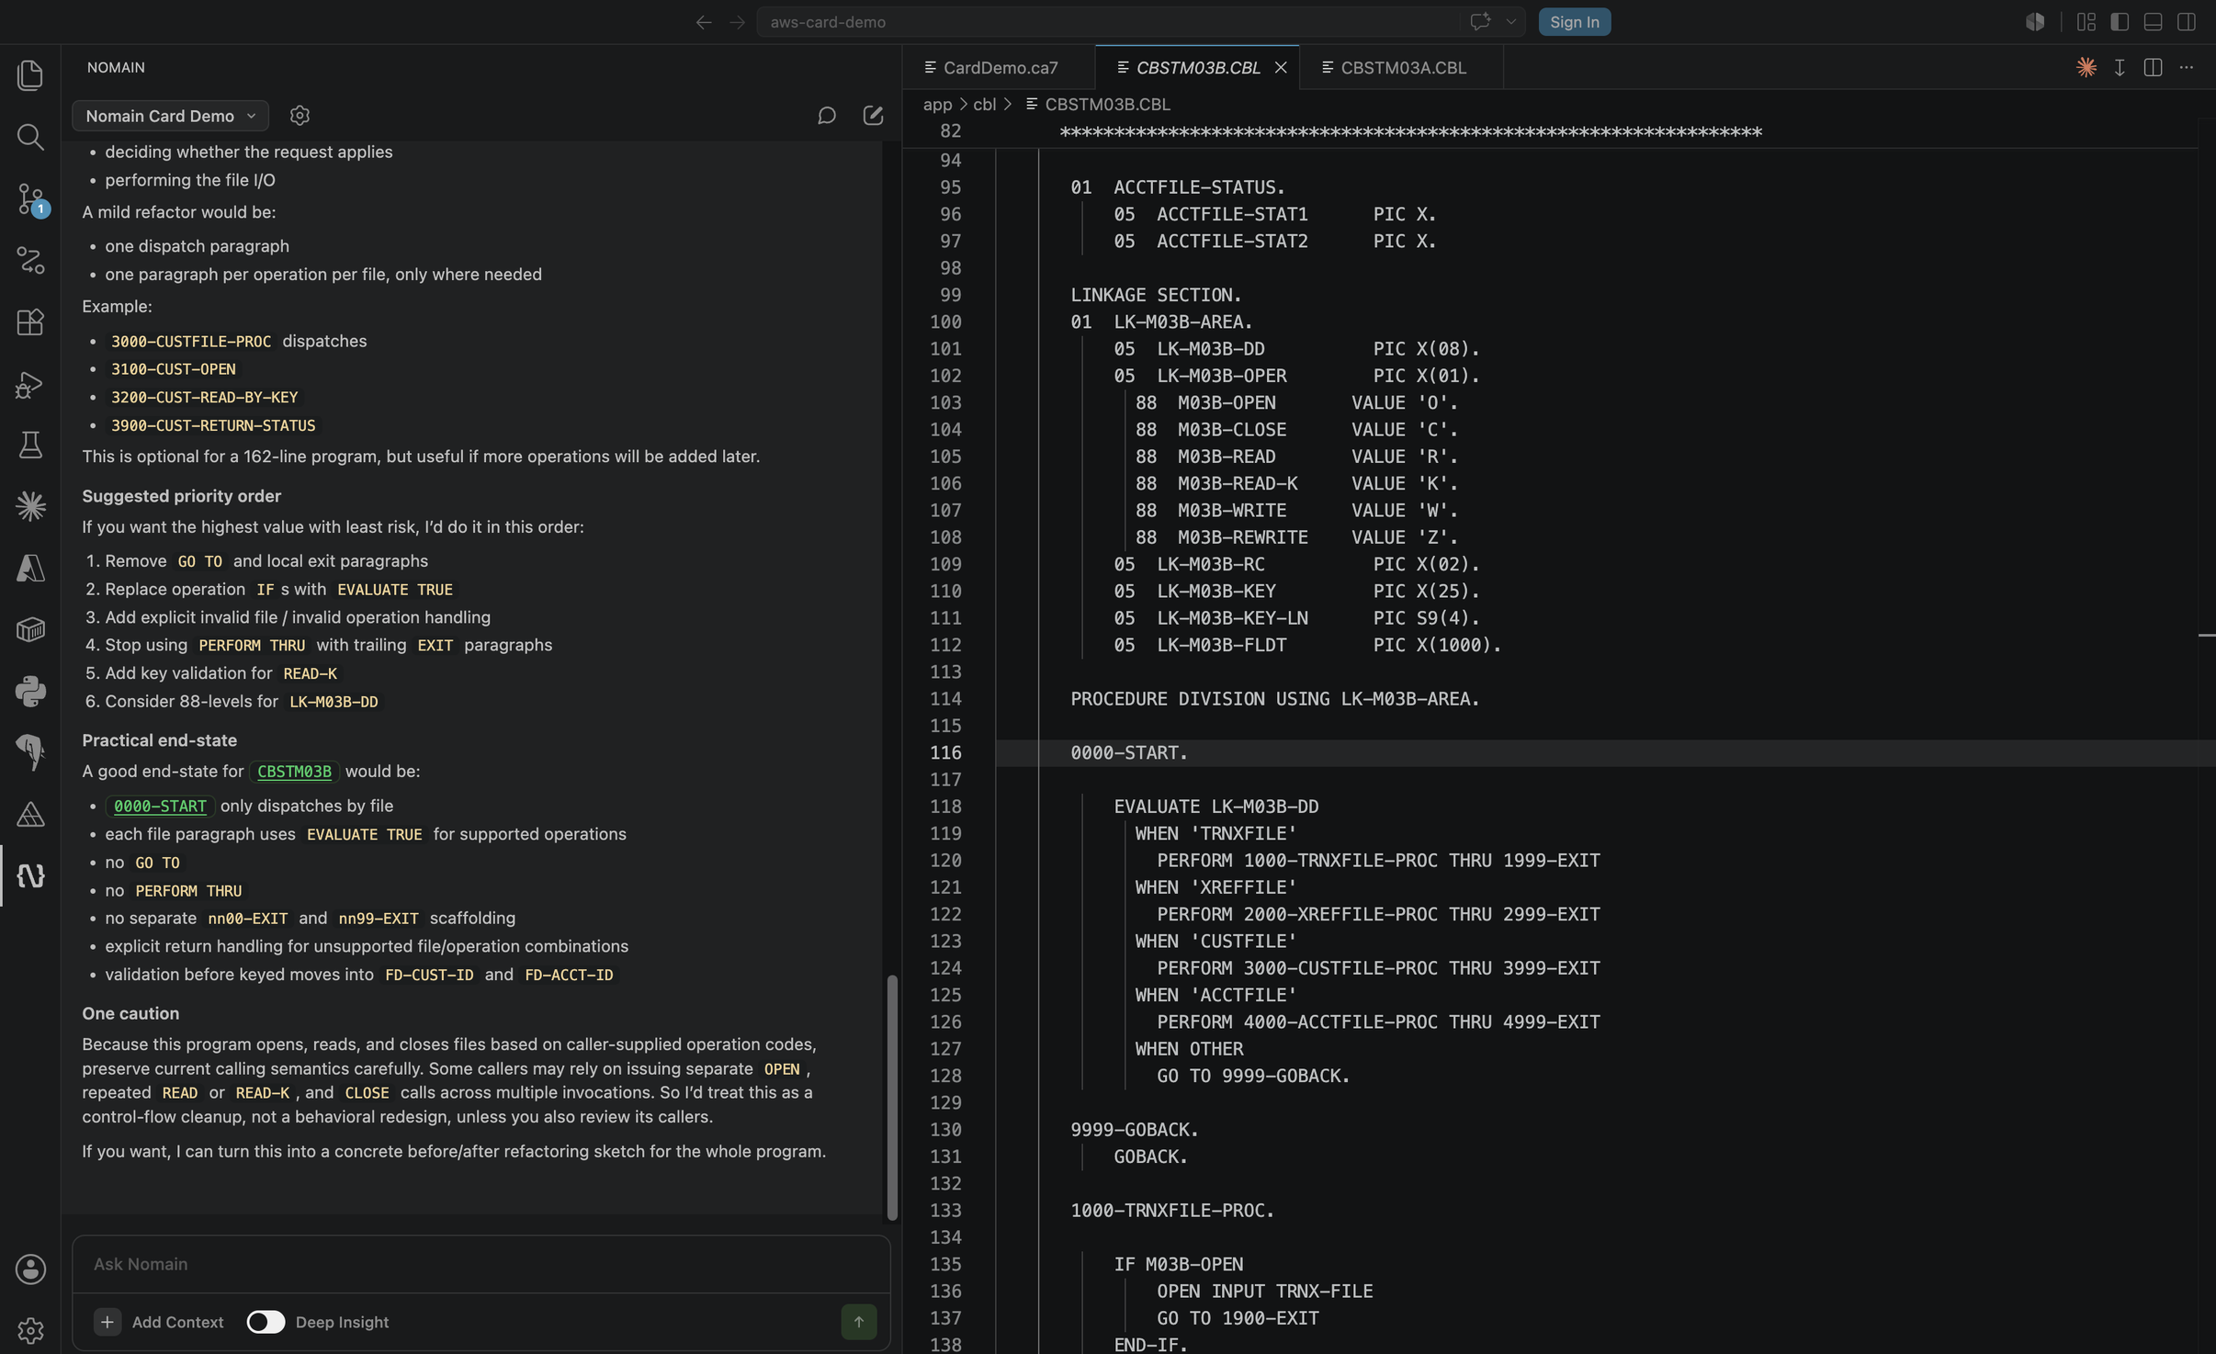Open the Nomain braces icon in activity bar
This screenshot has width=2216, height=1354.
(x=30, y=875)
